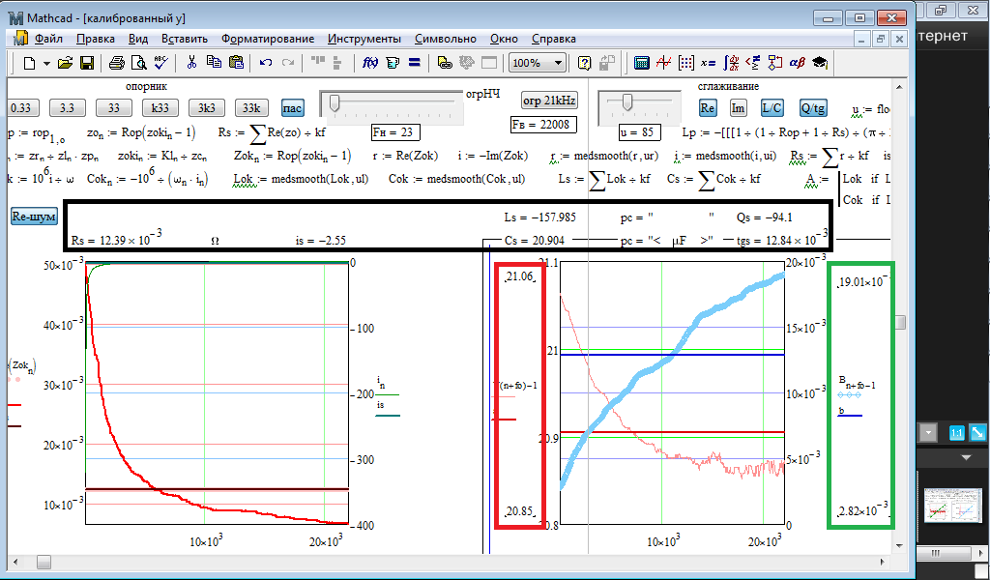Click the Insert Function f(x) icon
The height and width of the screenshot is (580, 990).
tap(369, 63)
